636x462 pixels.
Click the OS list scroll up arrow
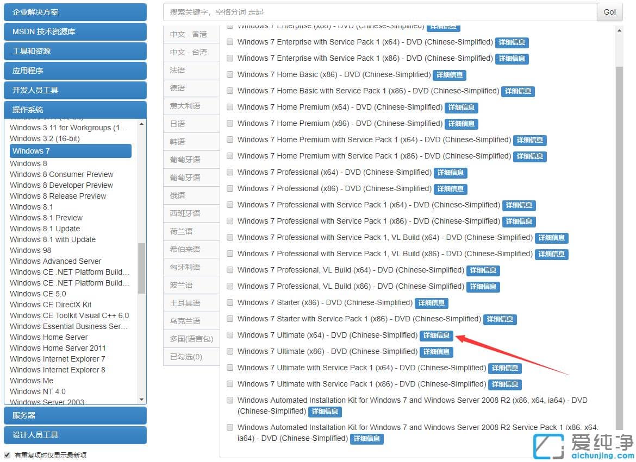[142, 124]
